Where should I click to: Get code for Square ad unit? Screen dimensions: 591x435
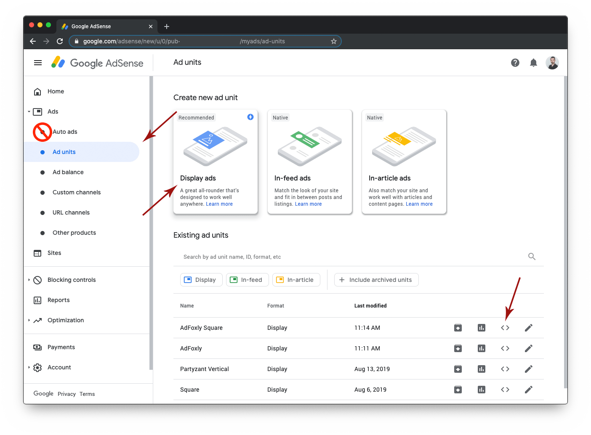point(505,390)
